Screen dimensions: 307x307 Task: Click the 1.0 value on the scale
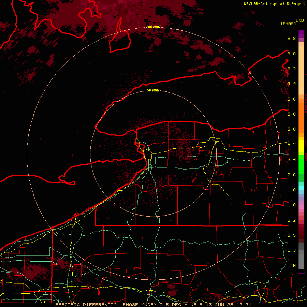292,205
